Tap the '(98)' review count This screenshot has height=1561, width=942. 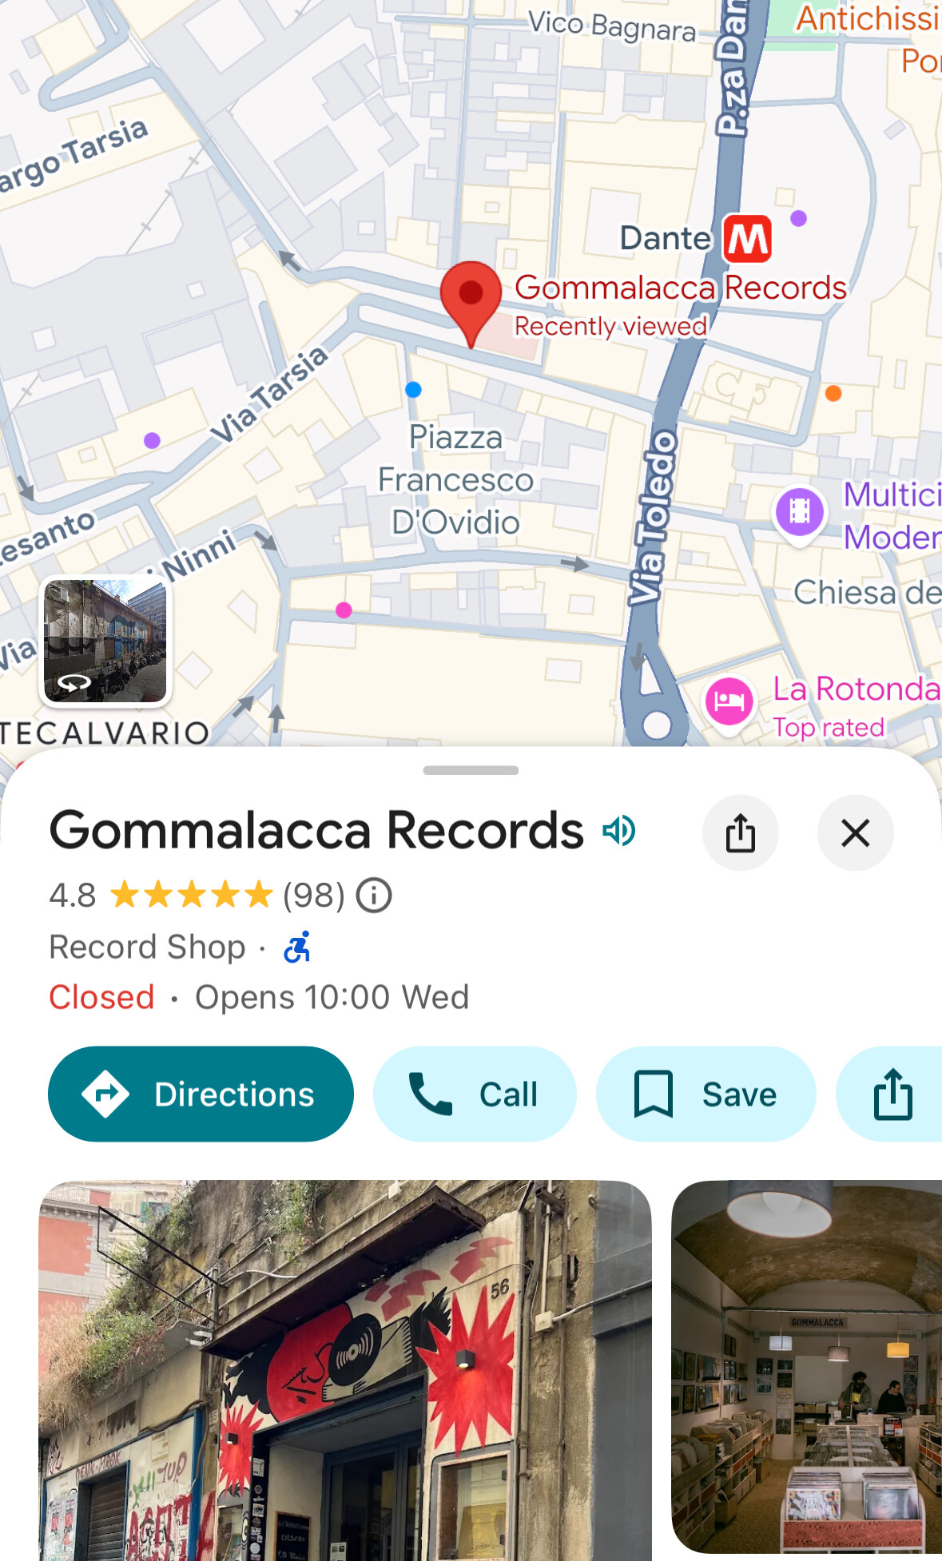313,896
